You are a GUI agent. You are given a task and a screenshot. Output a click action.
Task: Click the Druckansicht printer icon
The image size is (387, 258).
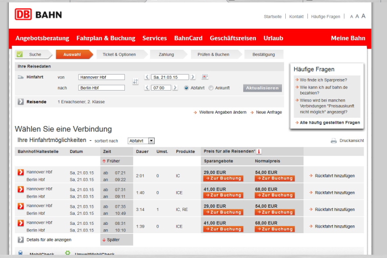[333, 141]
